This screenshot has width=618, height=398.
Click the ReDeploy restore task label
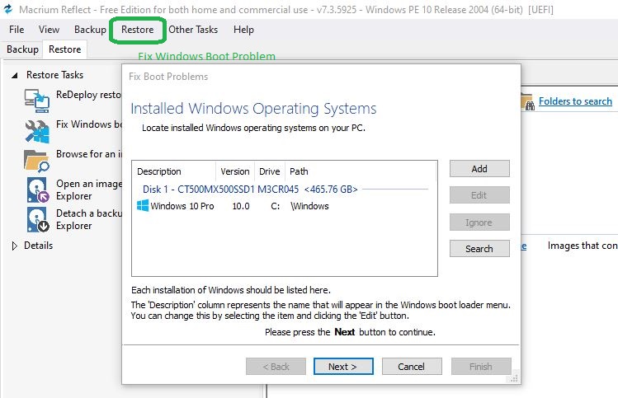[88, 95]
